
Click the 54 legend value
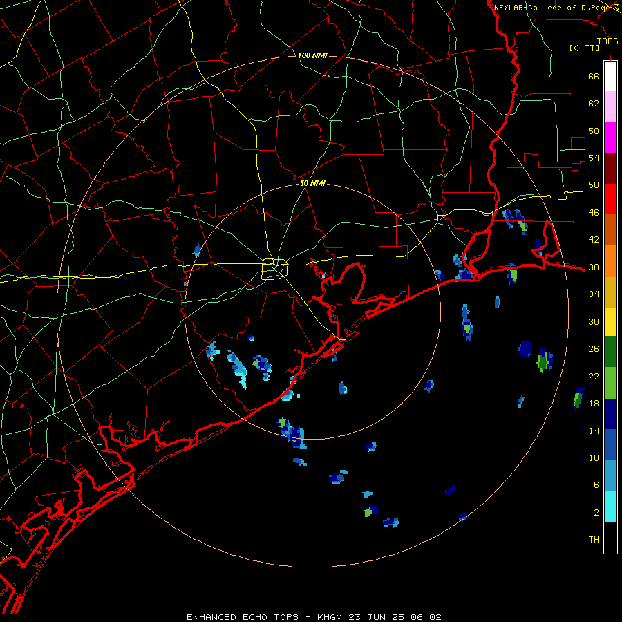point(594,158)
